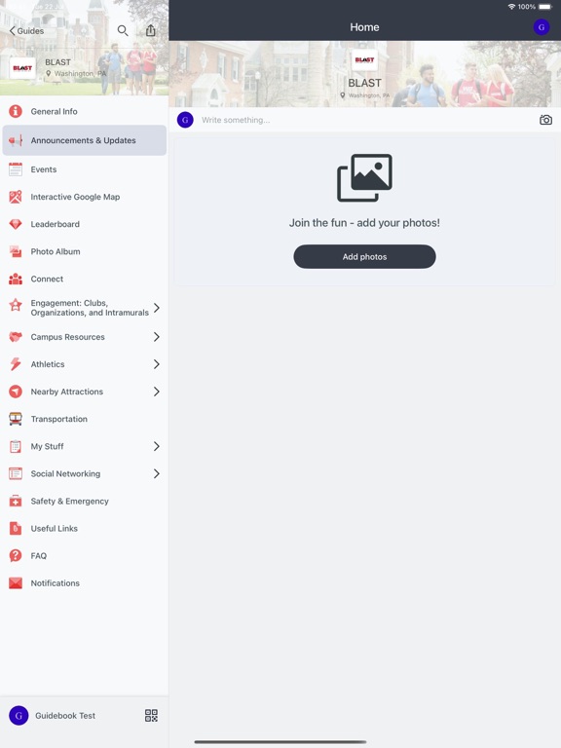This screenshot has height=748, width=561.
Task: Click the Wi-Fi status icon
Action: (x=511, y=7)
